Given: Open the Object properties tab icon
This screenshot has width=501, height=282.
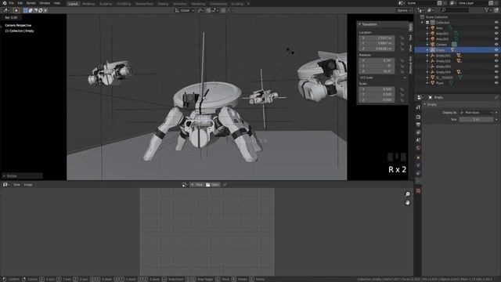Looking at the screenshot, I should click(x=418, y=157).
